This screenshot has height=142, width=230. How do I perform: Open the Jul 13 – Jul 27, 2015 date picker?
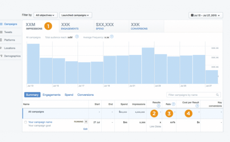[x=206, y=16]
